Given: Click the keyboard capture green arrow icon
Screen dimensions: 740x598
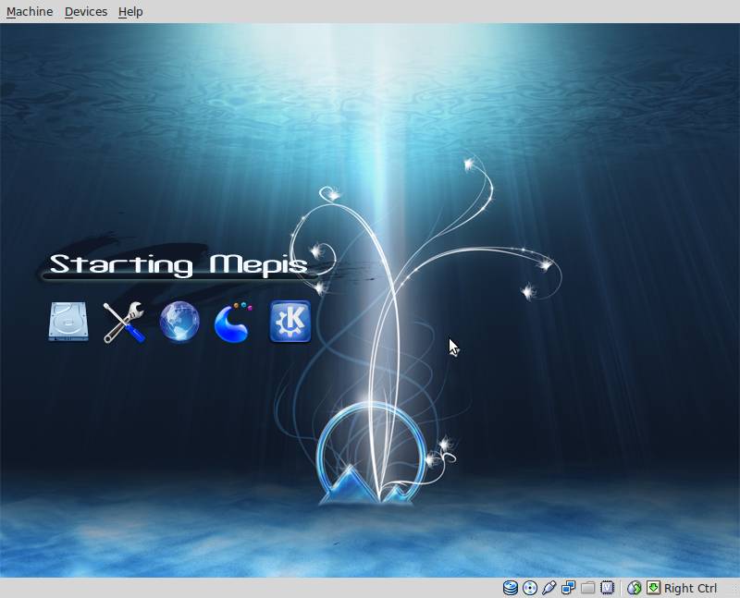Looking at the screenshot, I should tap(653, 588).
